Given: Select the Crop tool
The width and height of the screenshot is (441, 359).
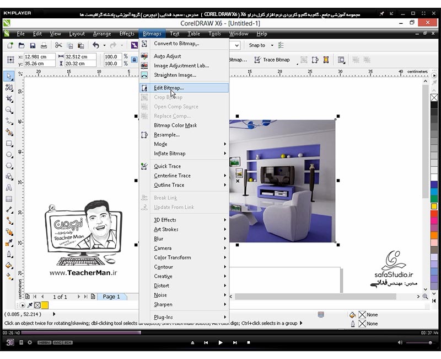Looking at the screenshot, I should [x=9, y=99].
